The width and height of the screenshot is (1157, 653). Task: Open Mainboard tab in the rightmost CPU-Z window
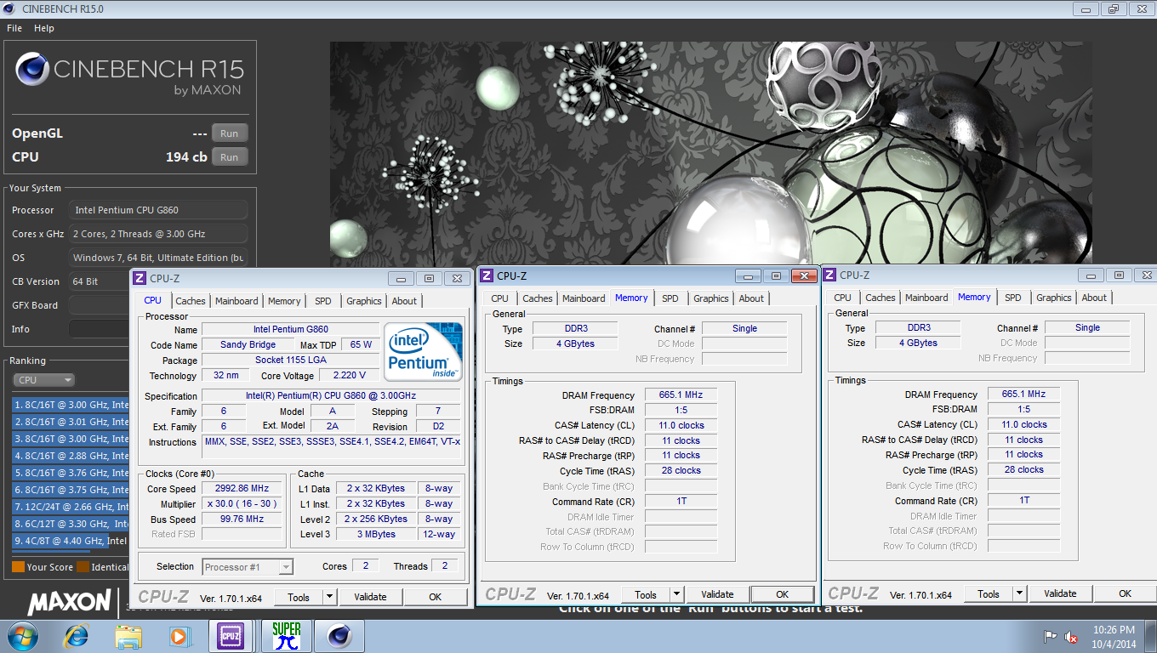point(926,298)
